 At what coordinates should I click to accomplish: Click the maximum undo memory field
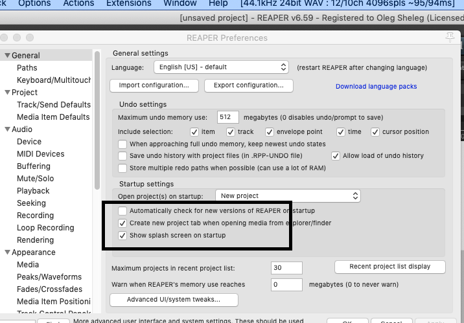(x=227, y=117)
